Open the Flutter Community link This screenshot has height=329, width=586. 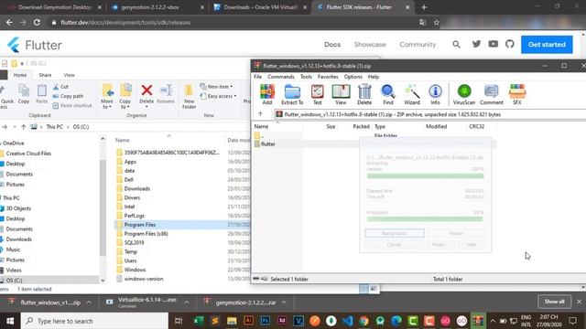418,45
